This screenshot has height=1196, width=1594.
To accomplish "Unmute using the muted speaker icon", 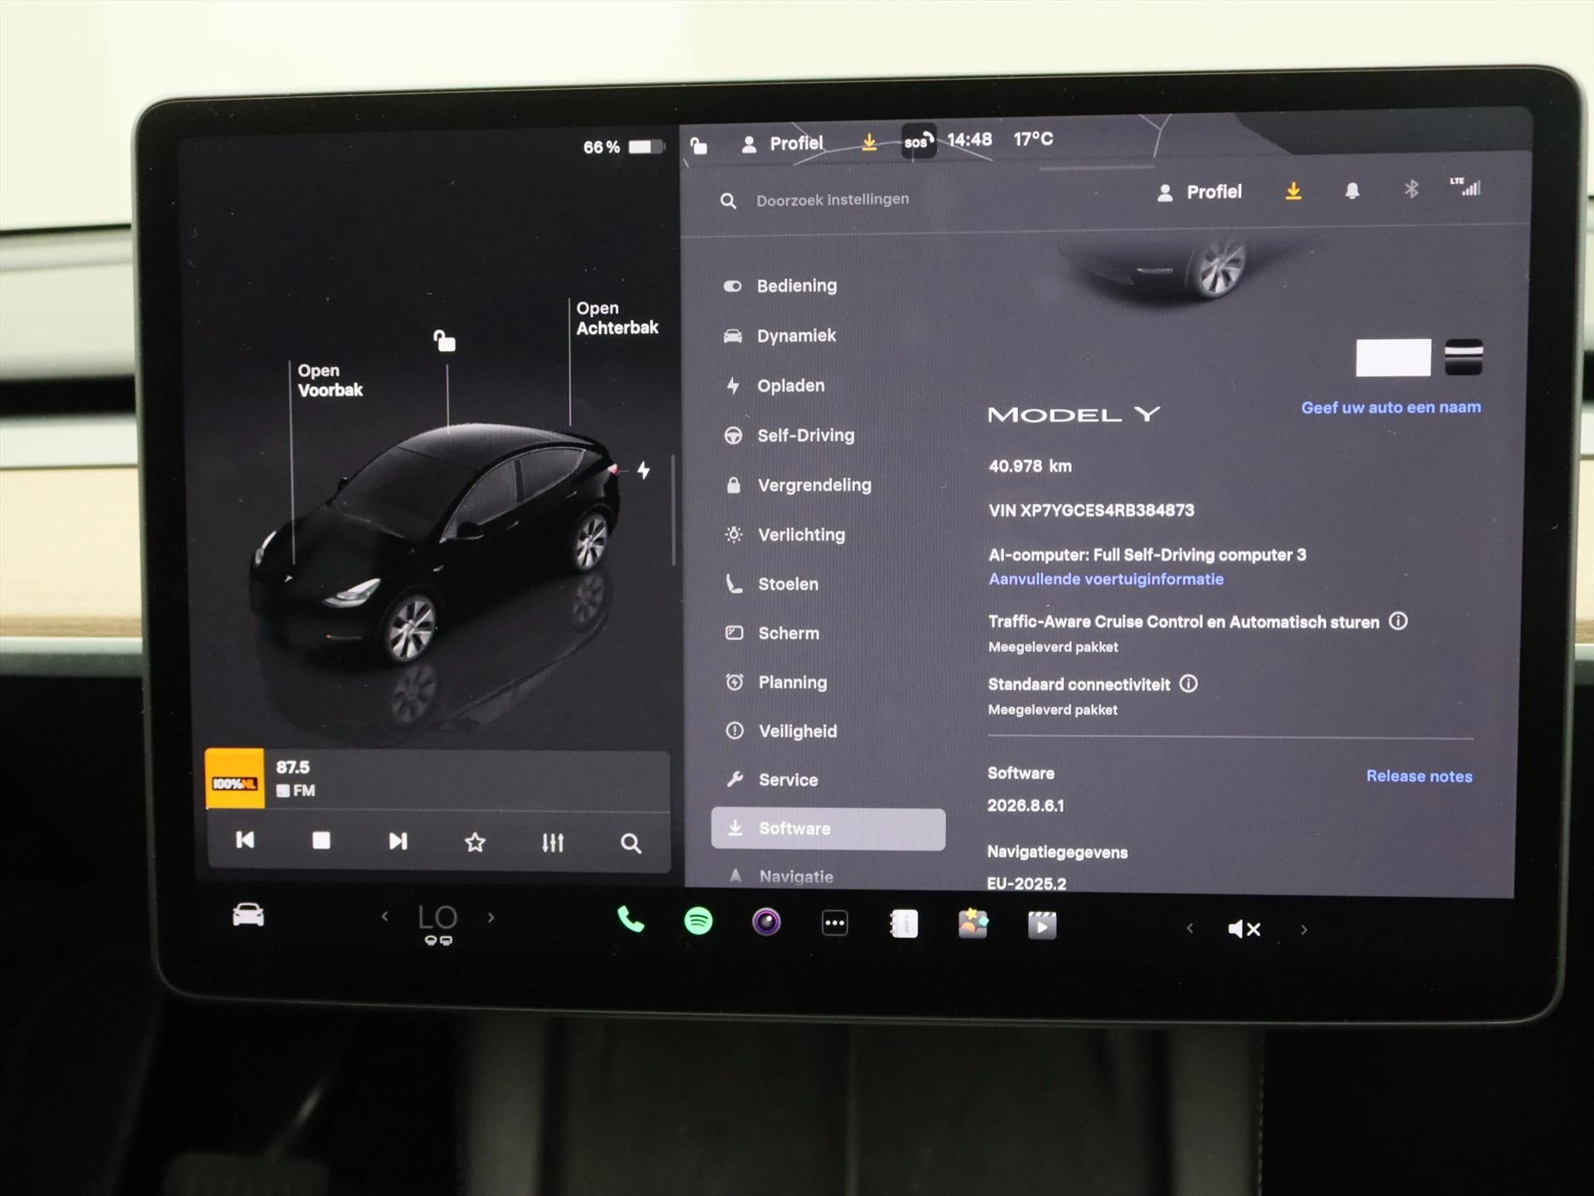I will 1244,929.
